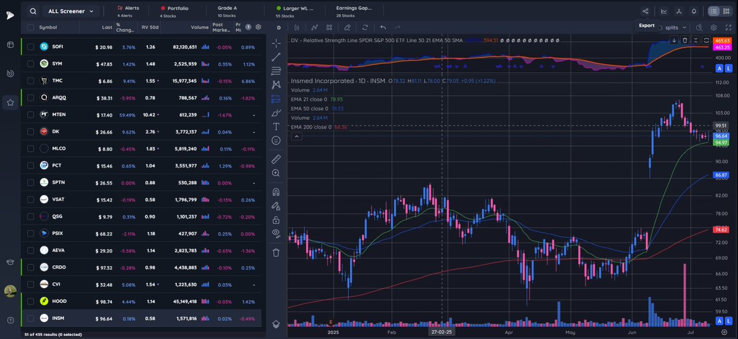738x339 pixels.
Task: Open the star favorites sidebar icon
Action: click(x=10, y=102)
